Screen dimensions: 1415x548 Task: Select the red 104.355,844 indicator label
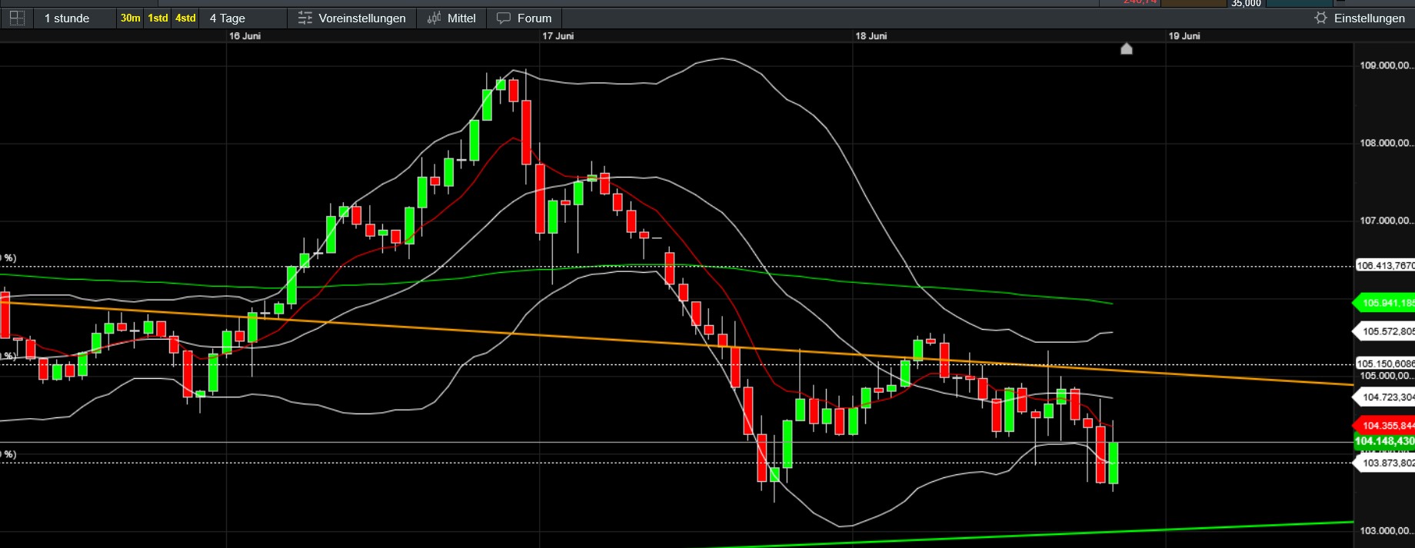[1385, 425]
